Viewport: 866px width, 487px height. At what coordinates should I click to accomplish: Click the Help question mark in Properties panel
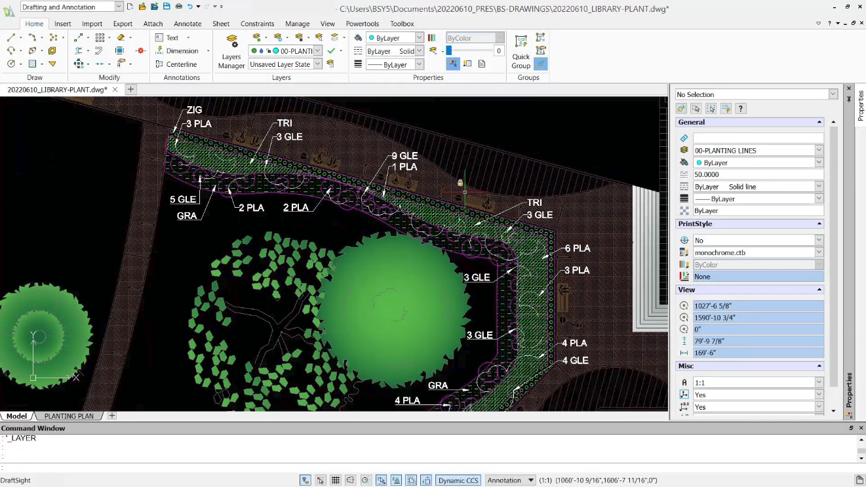tap(741, 109)
